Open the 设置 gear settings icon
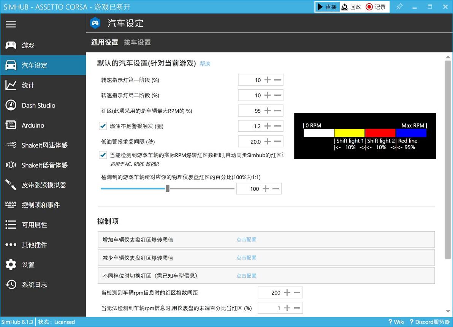453x327 pixels. click(11, 265)
